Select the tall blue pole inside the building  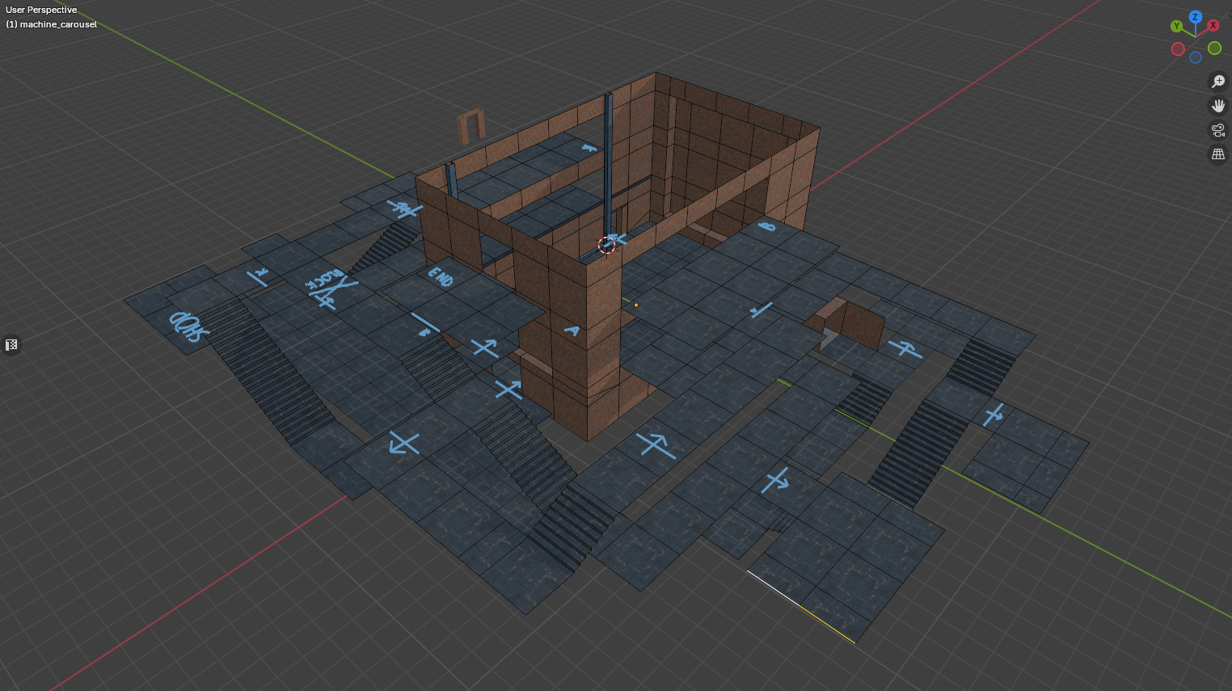608,162
